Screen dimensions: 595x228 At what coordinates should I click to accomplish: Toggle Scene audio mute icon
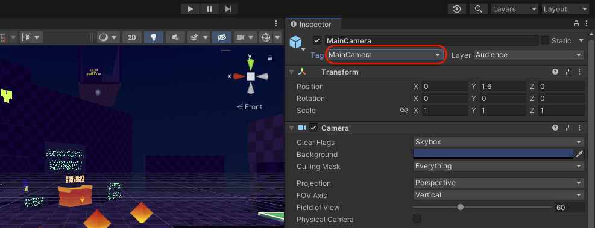[x=175, y=37]
